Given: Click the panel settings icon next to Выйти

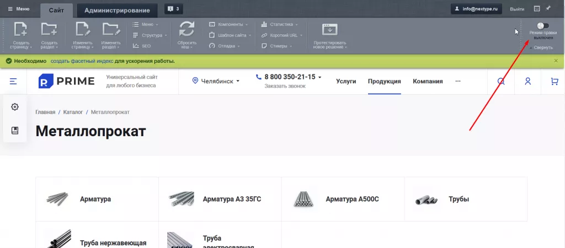Looking at the screenshot, I should click(x=537, y=9).
